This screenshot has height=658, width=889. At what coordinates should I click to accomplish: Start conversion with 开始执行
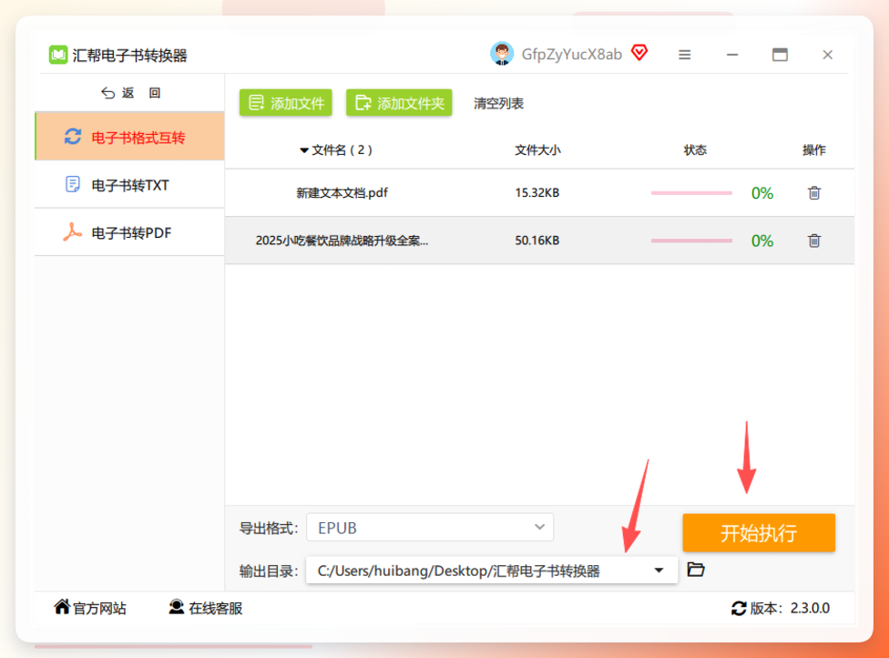click(759, 532)
